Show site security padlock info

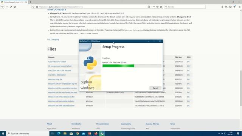(37, 7)
